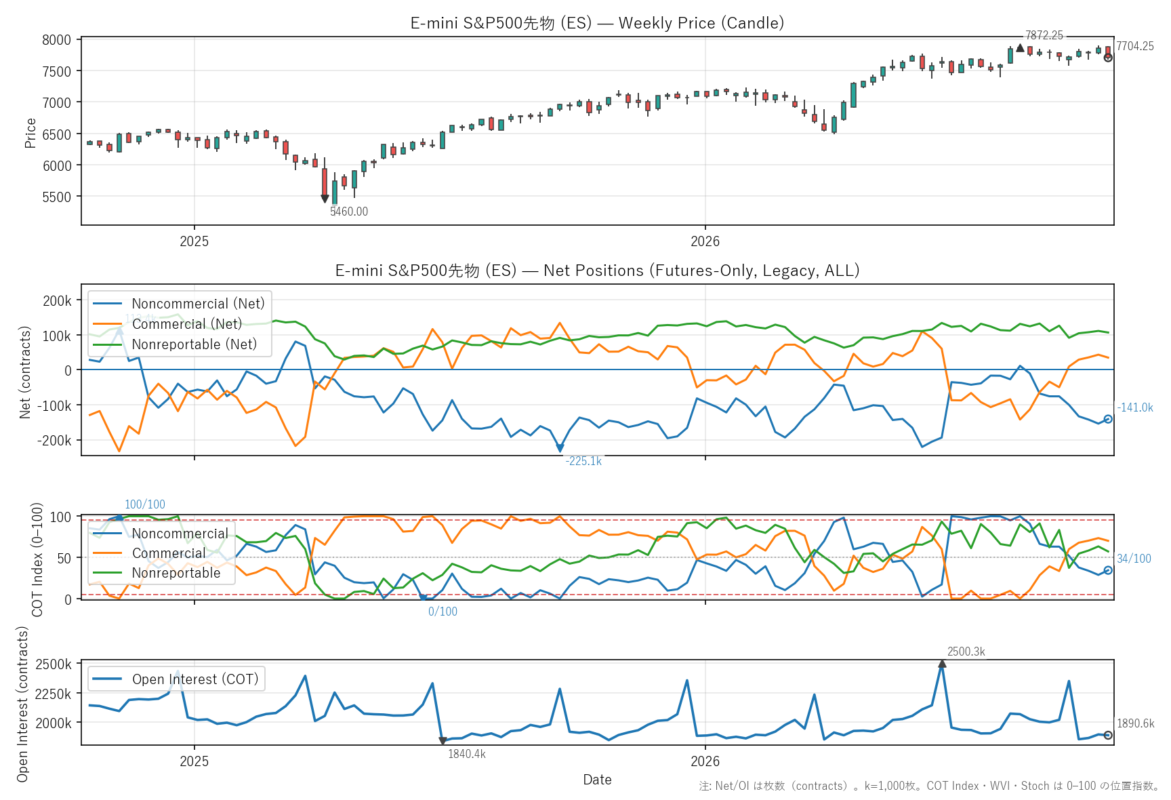Image resolution: width=1171 pixels, height=800 pixels.
Task: Click "Noncommercial" in the COT Index legend
Action: click(x=180, y=534)
